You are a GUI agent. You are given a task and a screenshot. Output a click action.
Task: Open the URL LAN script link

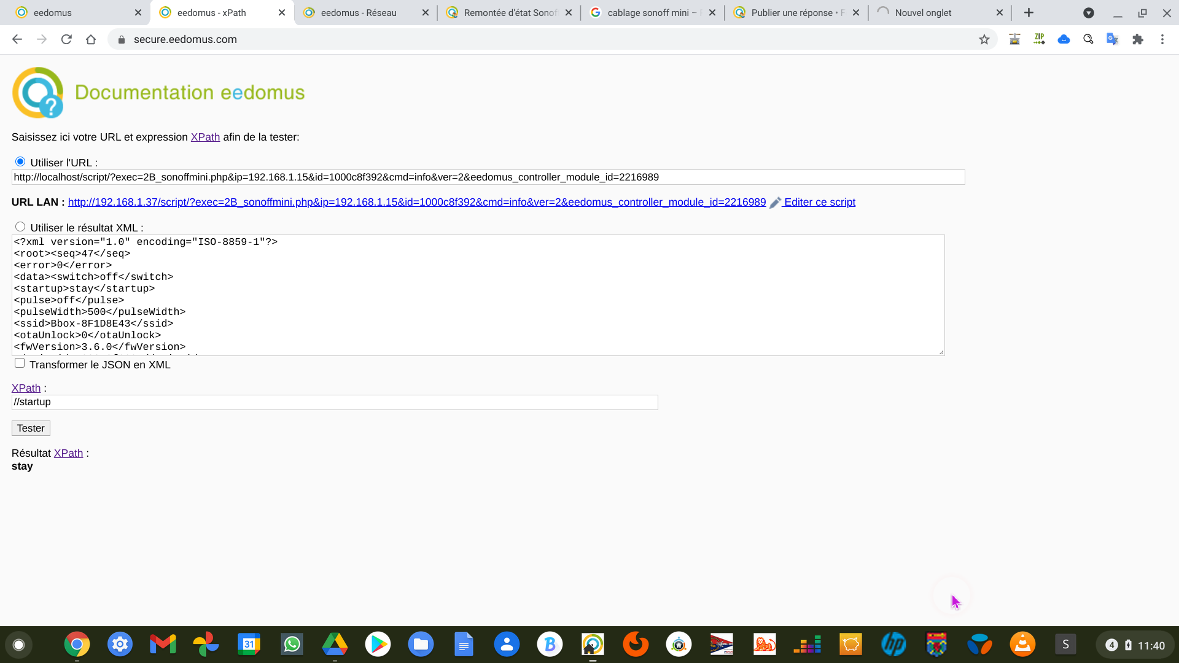tap(417, 202)
